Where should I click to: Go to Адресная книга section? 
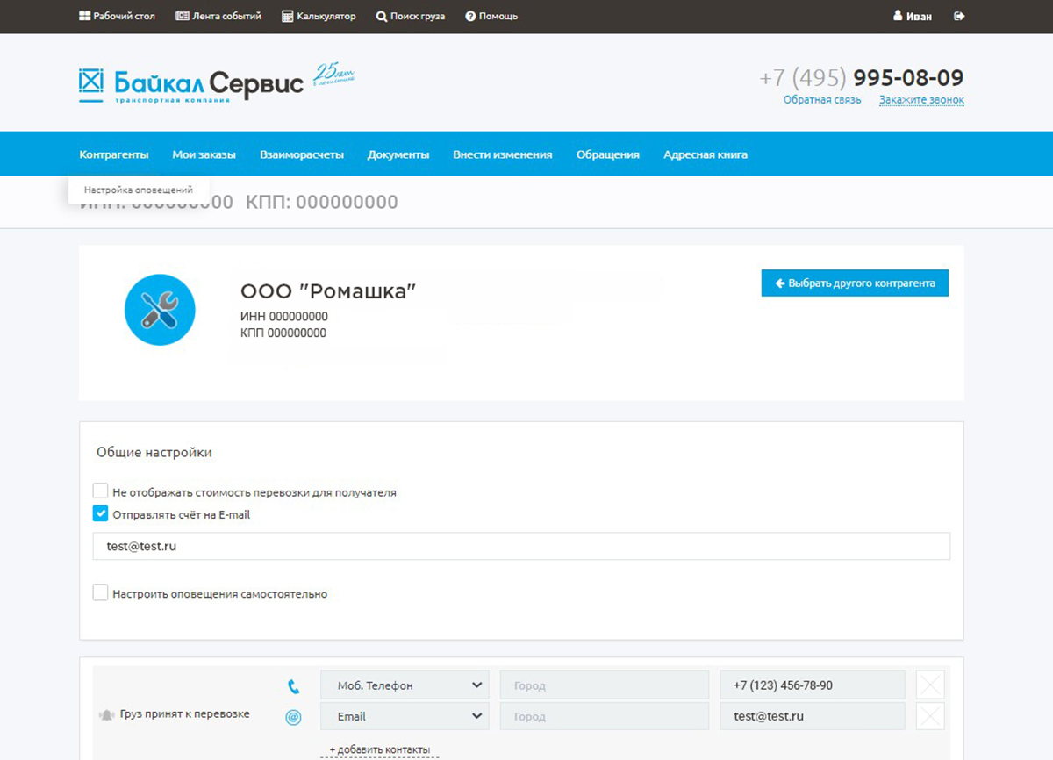pos(705,154)
